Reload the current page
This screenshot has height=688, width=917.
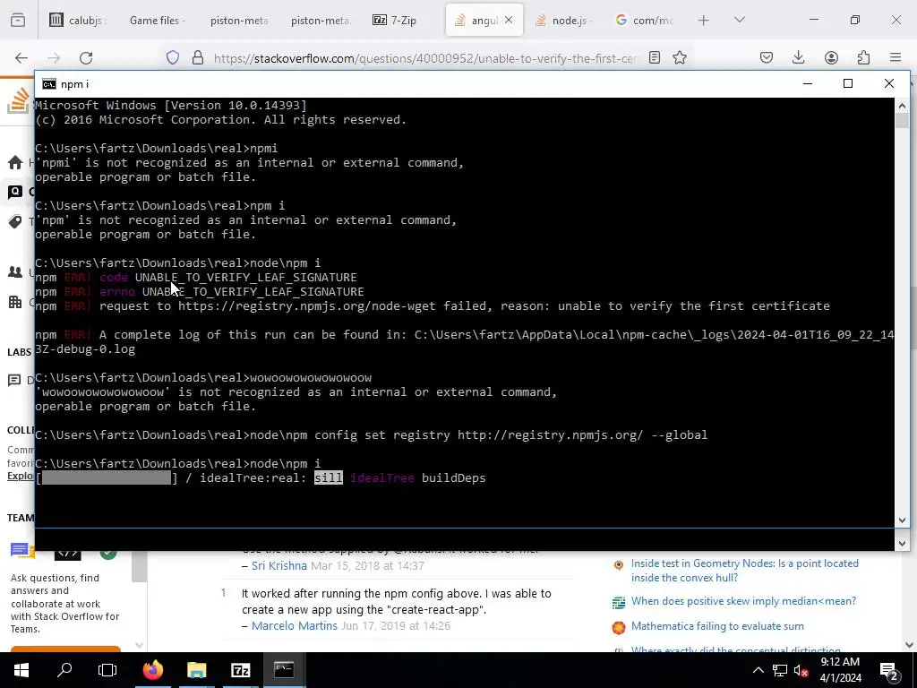tap(86, 57)
